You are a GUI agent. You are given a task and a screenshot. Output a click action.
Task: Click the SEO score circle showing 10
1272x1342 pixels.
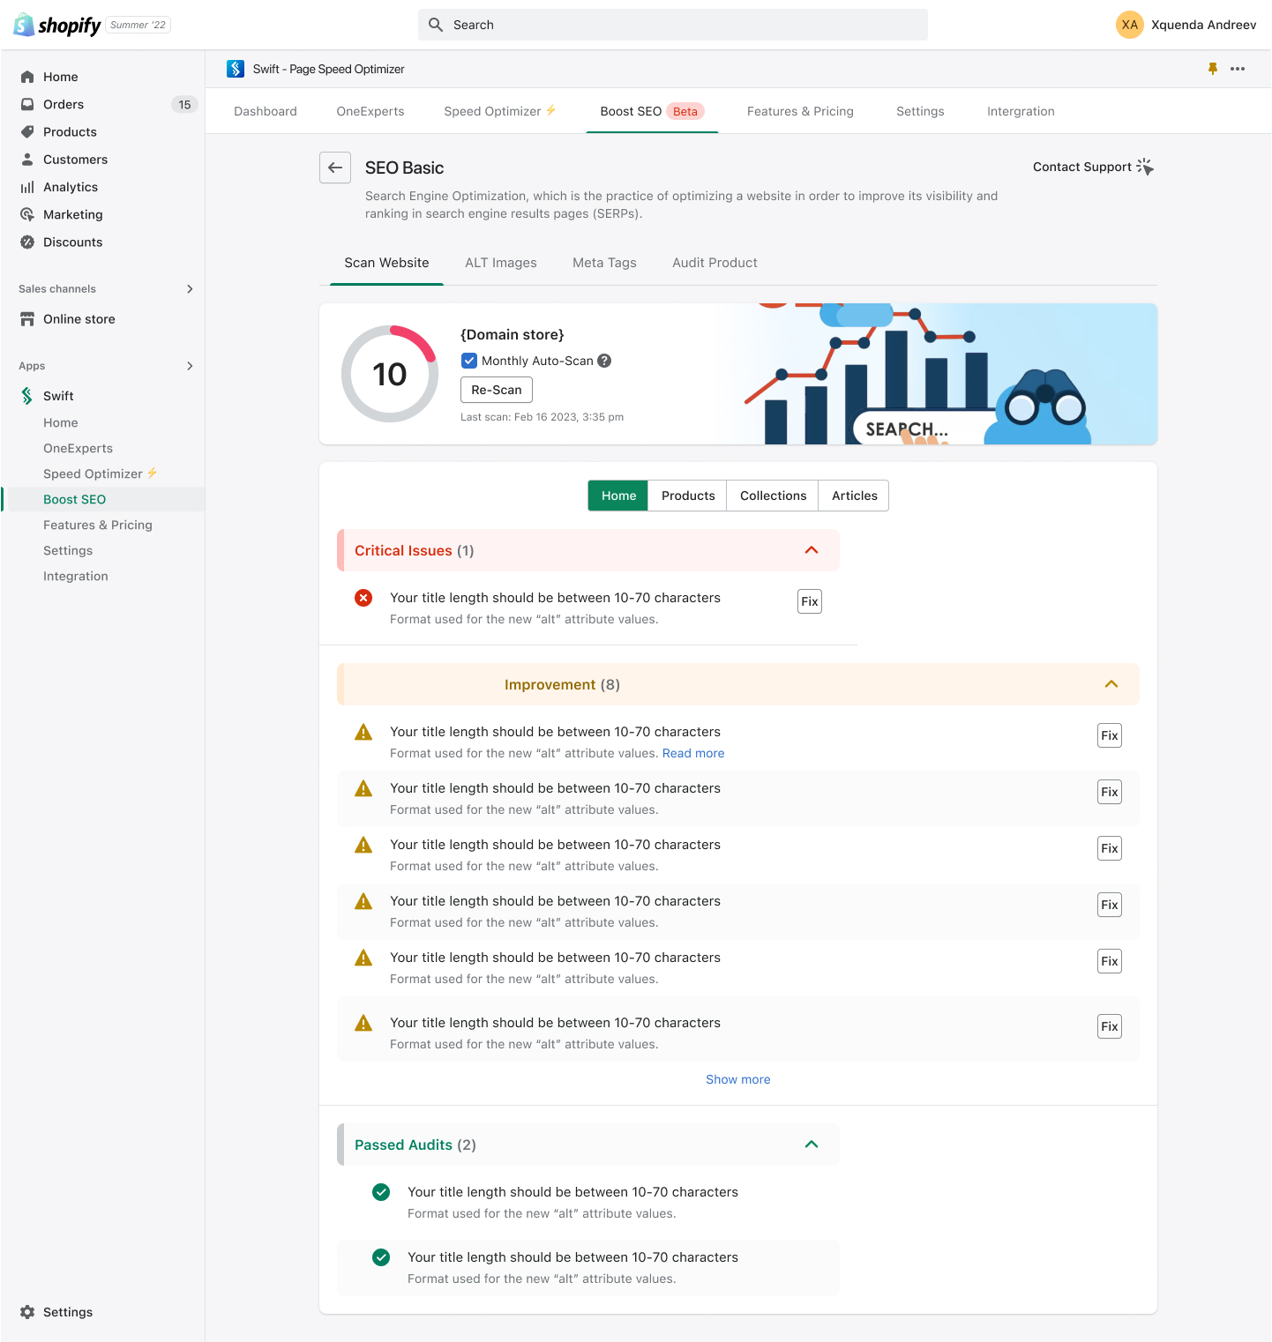tap(390, 374)
